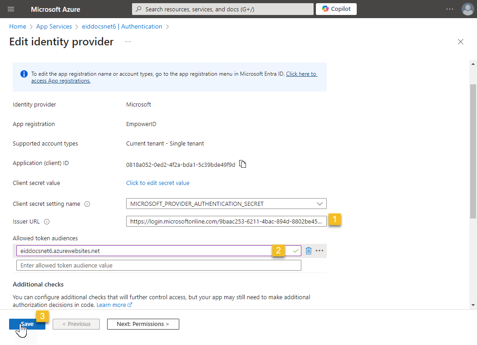Delete the eiddocsnet6 token audience entry
The width and height of the screenshot is (477, 345).
click(309, 251)
